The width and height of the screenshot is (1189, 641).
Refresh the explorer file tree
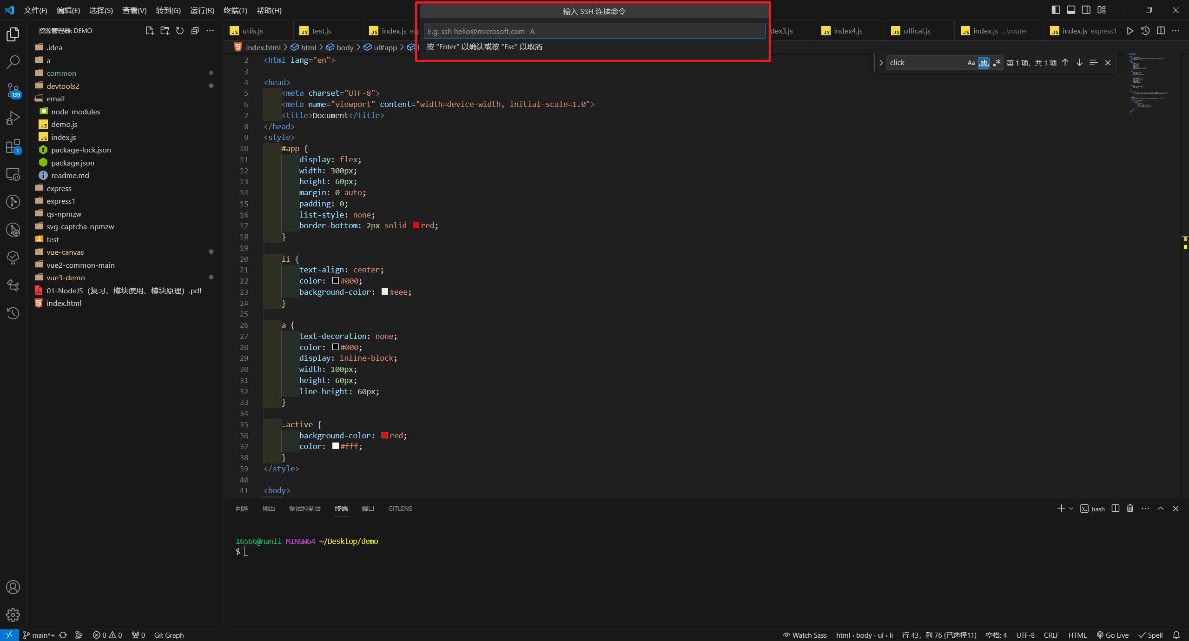tap(180, 31)
